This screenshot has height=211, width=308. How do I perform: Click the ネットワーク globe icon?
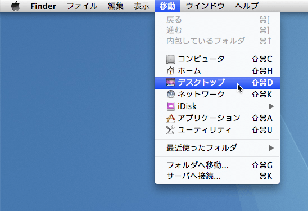(171, 94)
